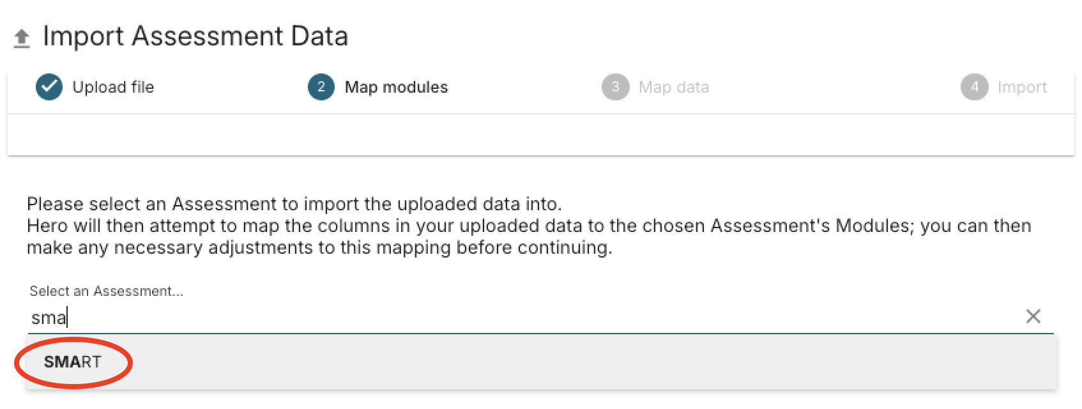The image size is (1082, 409).
Task: Click the step 2 number circle
Action: [321, 87]
